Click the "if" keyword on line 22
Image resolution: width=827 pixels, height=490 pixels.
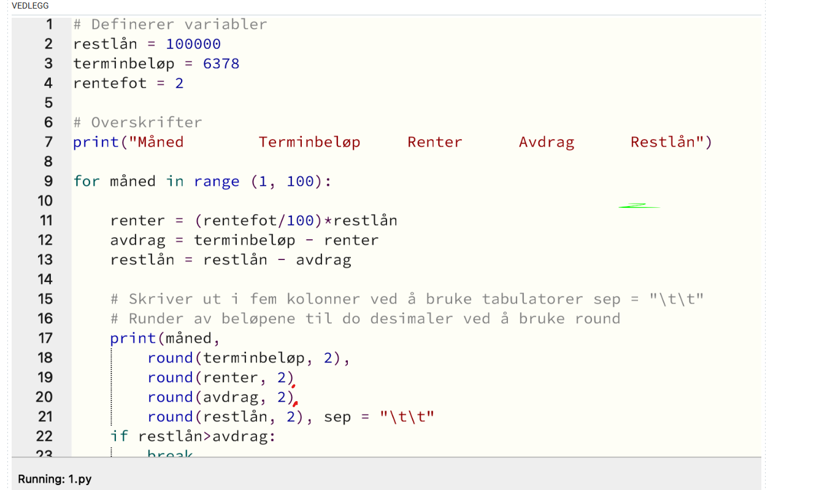coord(120,436)
